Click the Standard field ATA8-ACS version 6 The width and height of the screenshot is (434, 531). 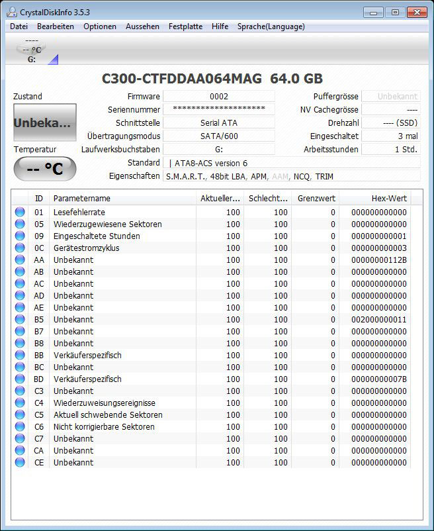[292, 163]
